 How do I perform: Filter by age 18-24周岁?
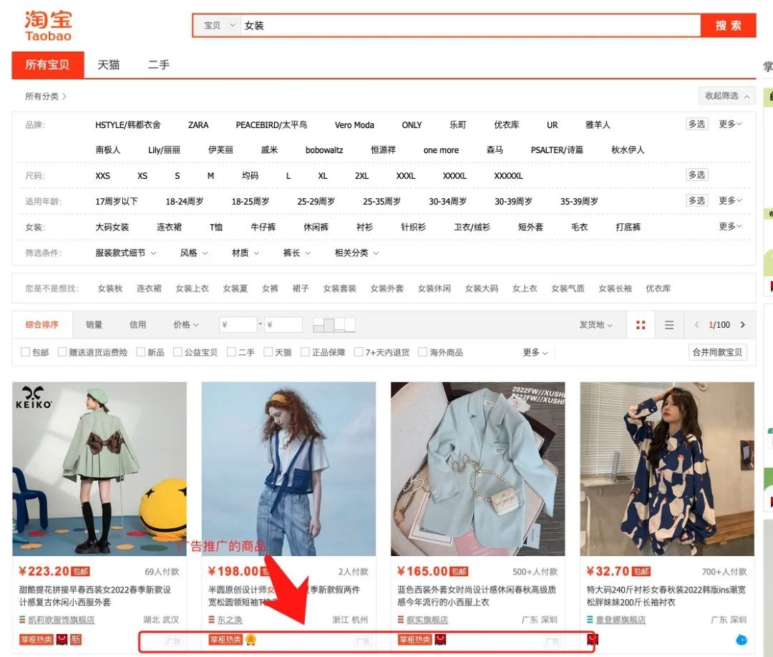coord(185,202)
